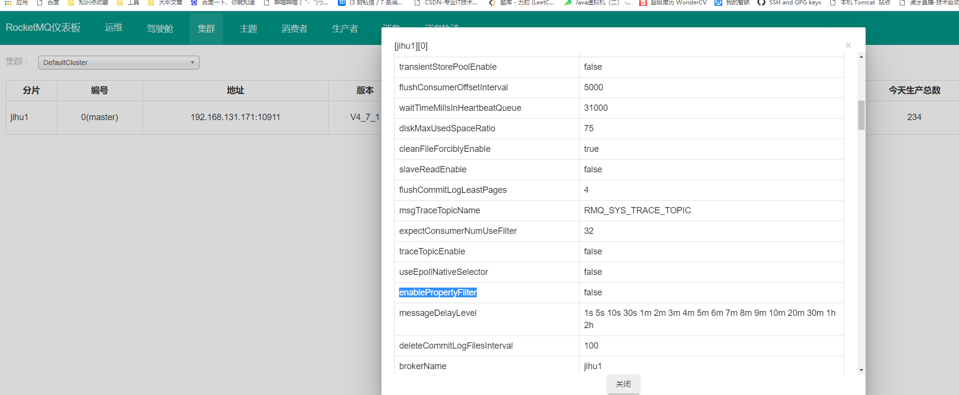Click the value 75
Viewport: 959px width, 395px height.
pyautogui.click(x=589, y=128)
